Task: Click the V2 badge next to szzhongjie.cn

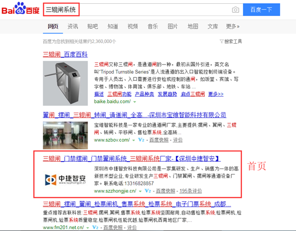Action: click(x=148, y=191)
